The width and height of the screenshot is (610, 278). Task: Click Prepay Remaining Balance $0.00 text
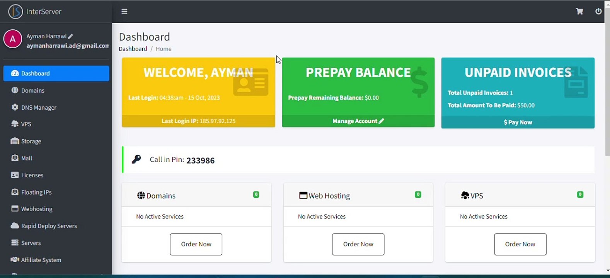pos(333,98)
